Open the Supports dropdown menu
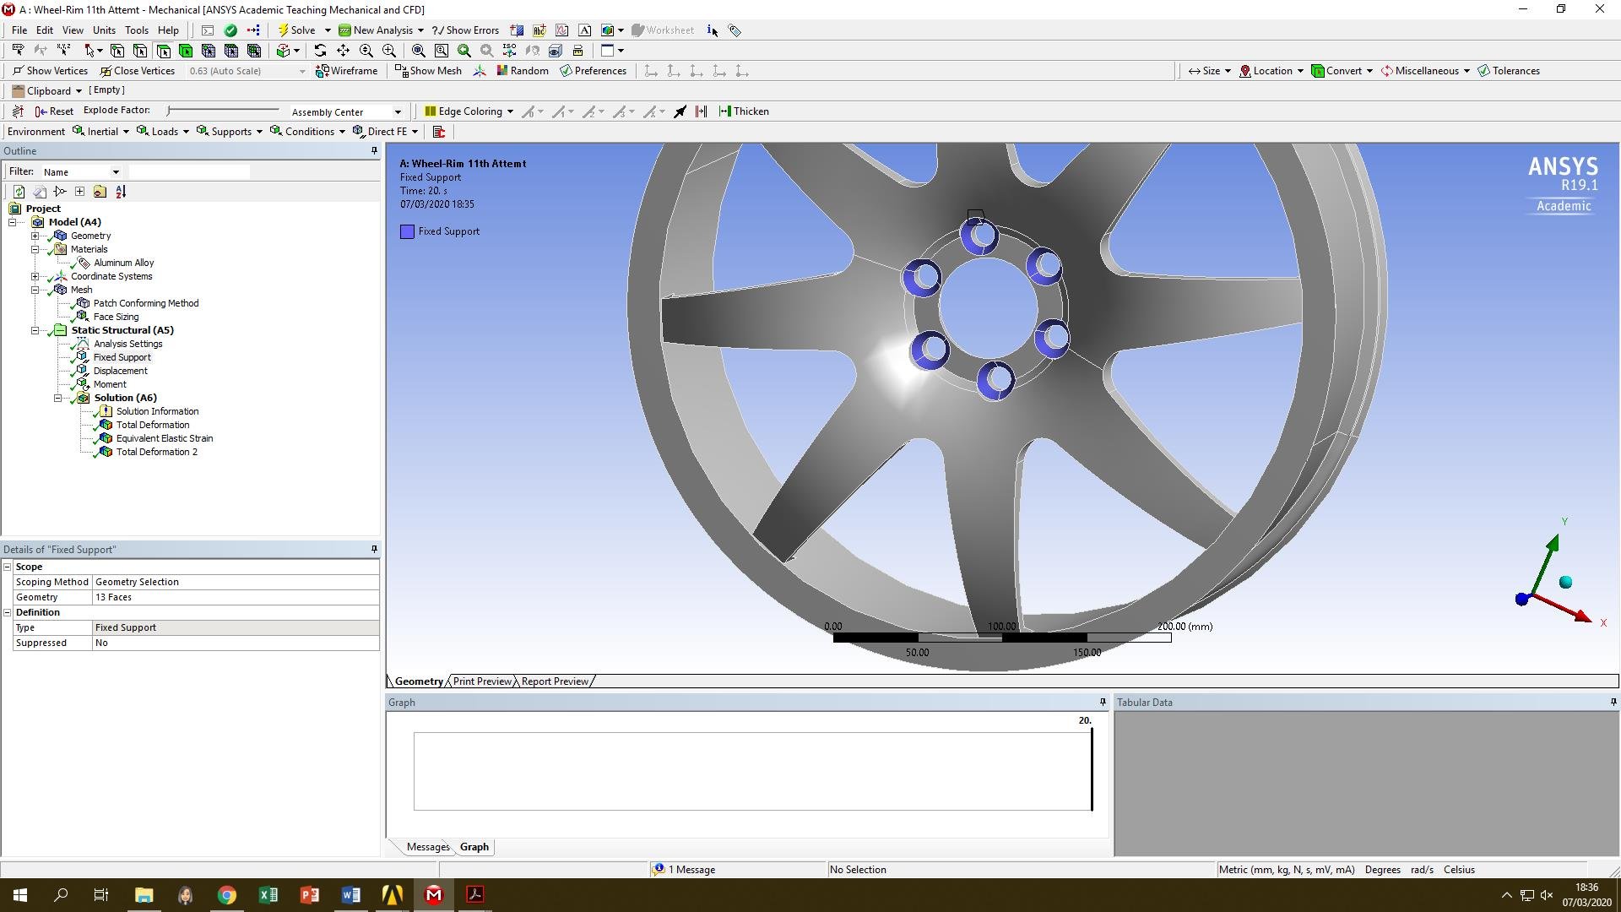 click(x=229, y=132)
